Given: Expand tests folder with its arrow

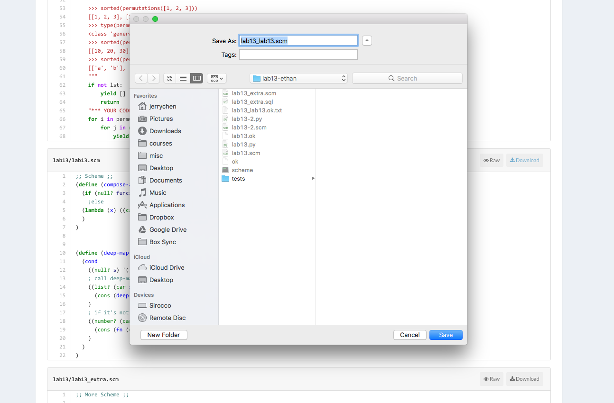Looking at the screenshot, I should pyautogui.click(x=313, y=178).
